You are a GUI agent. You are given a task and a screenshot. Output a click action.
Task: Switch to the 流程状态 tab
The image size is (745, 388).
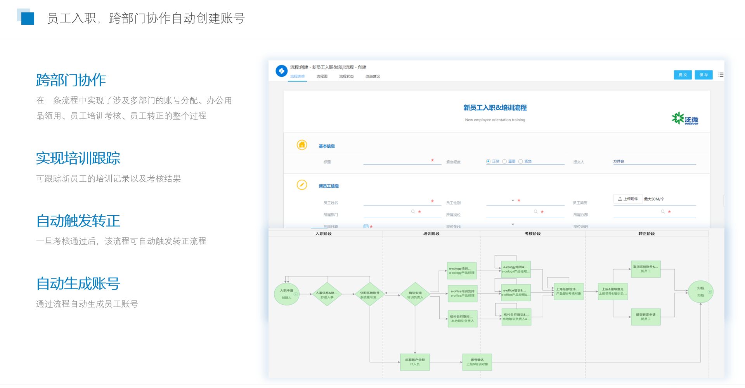(346, 76)
